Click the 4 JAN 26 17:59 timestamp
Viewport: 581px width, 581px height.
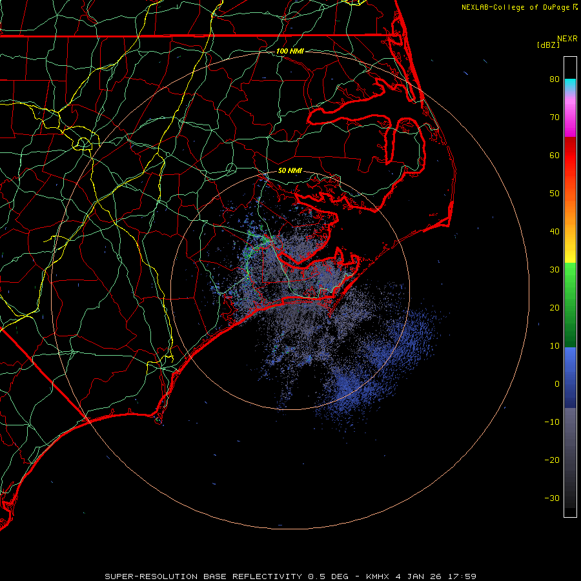click(x=436, y=576)
